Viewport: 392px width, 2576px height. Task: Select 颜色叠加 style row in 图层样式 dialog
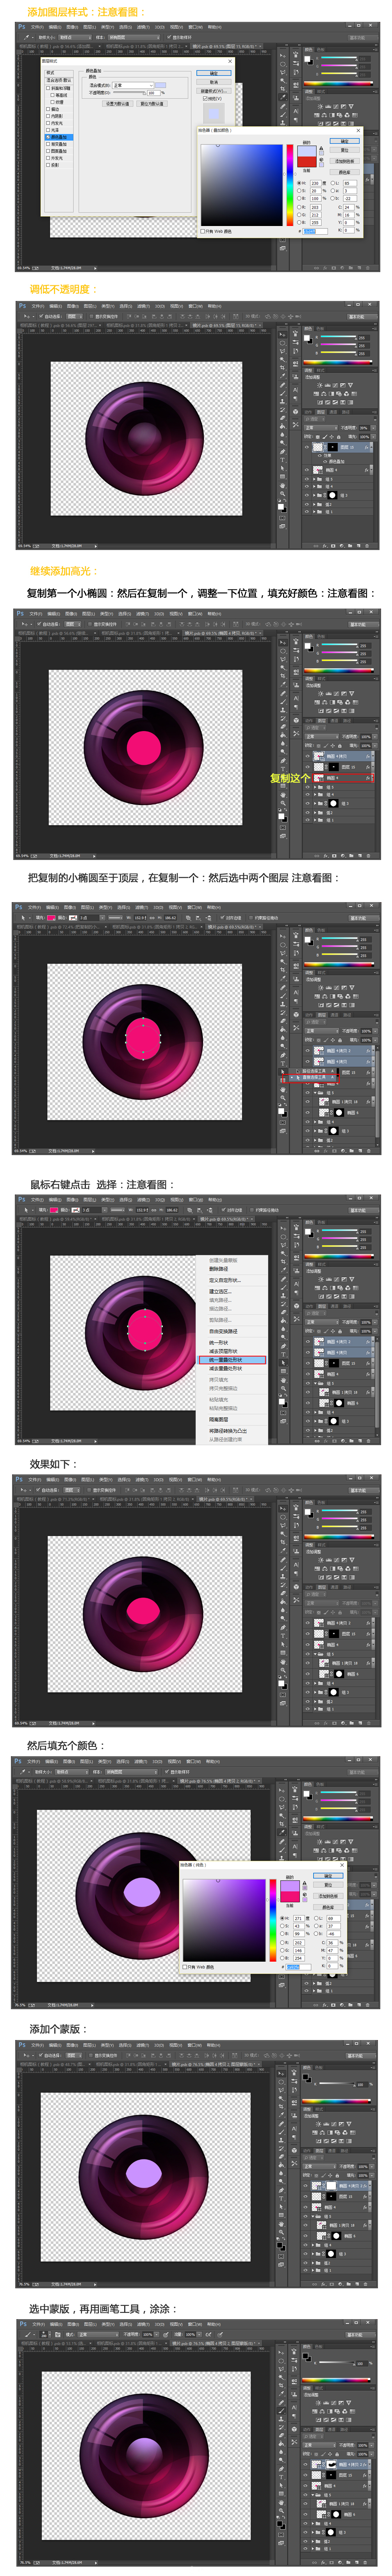coord(59,137)
